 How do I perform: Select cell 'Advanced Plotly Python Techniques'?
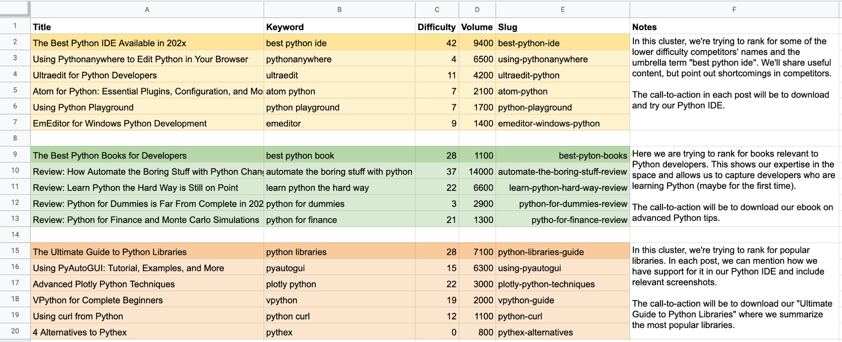[147, 283]
